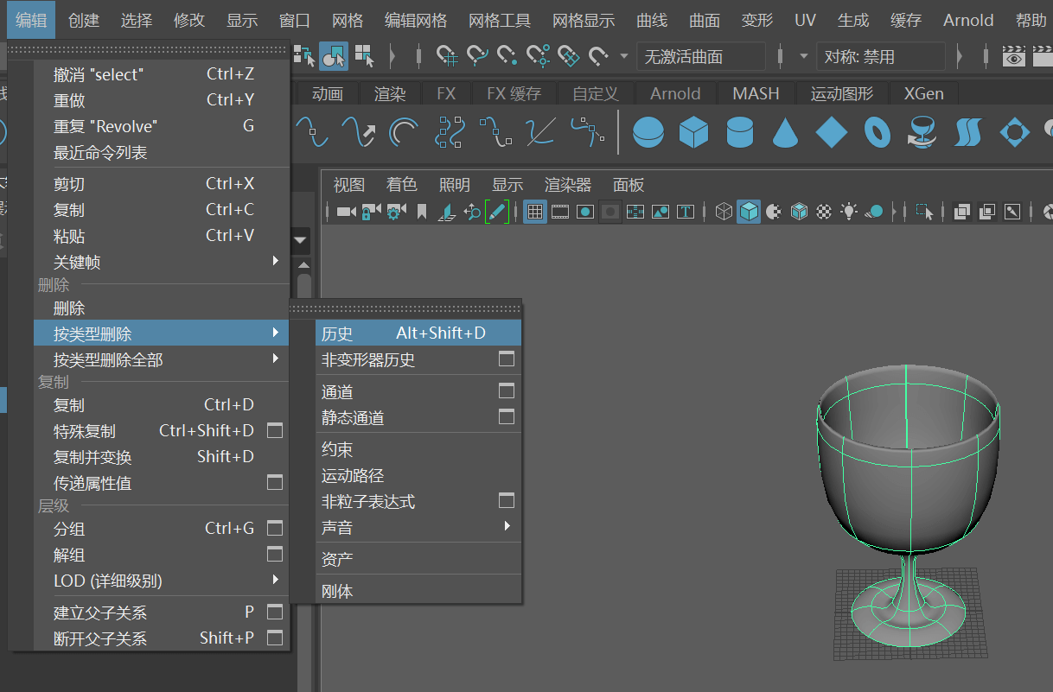Open the option box for 分组
Screen dimensions: 1053x692
pyautogui.click(x=275, y=527)
